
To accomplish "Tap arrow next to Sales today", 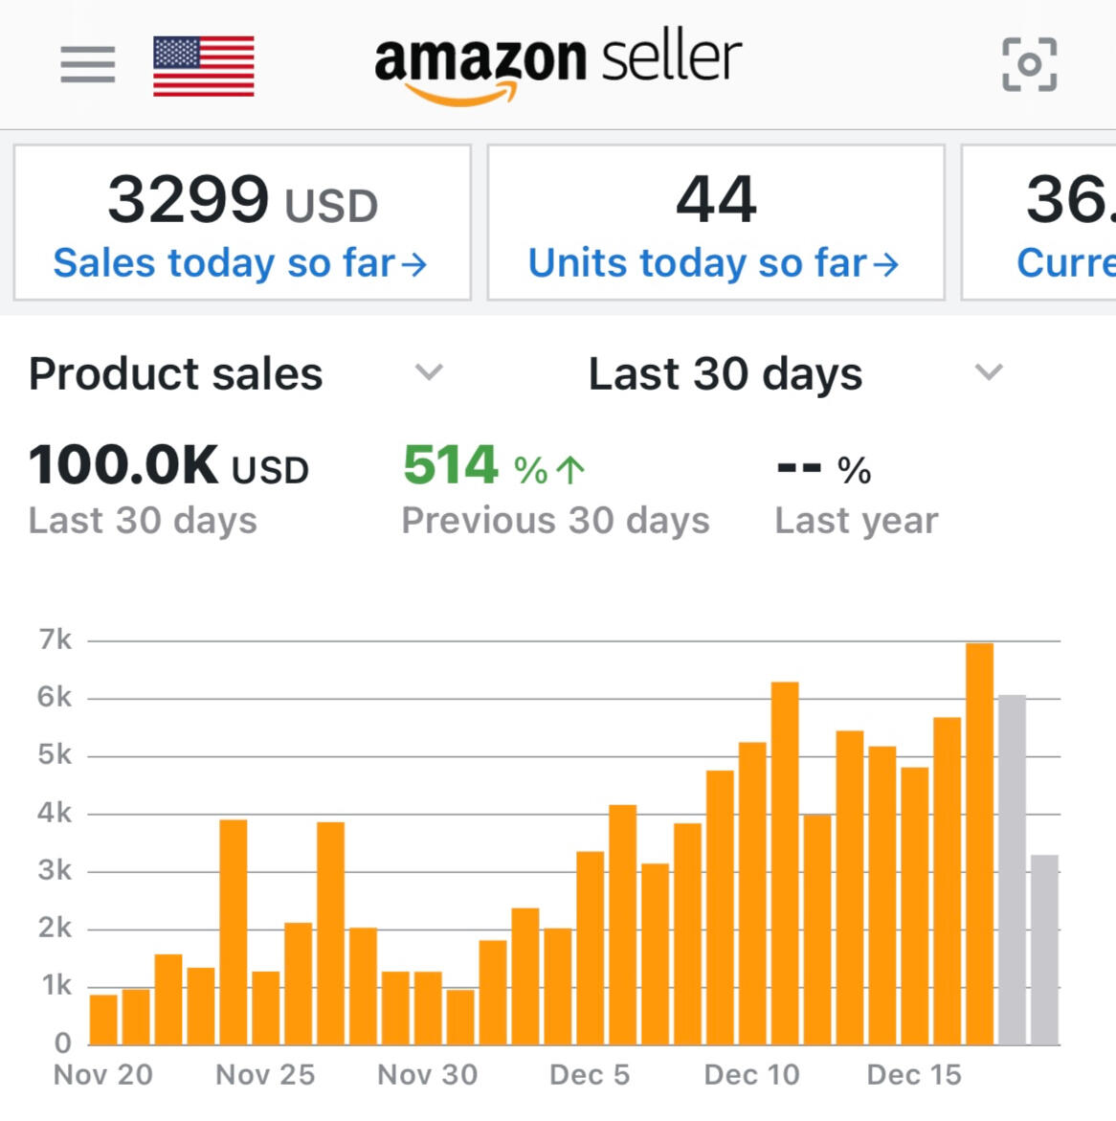I will (x=414, y=264).
